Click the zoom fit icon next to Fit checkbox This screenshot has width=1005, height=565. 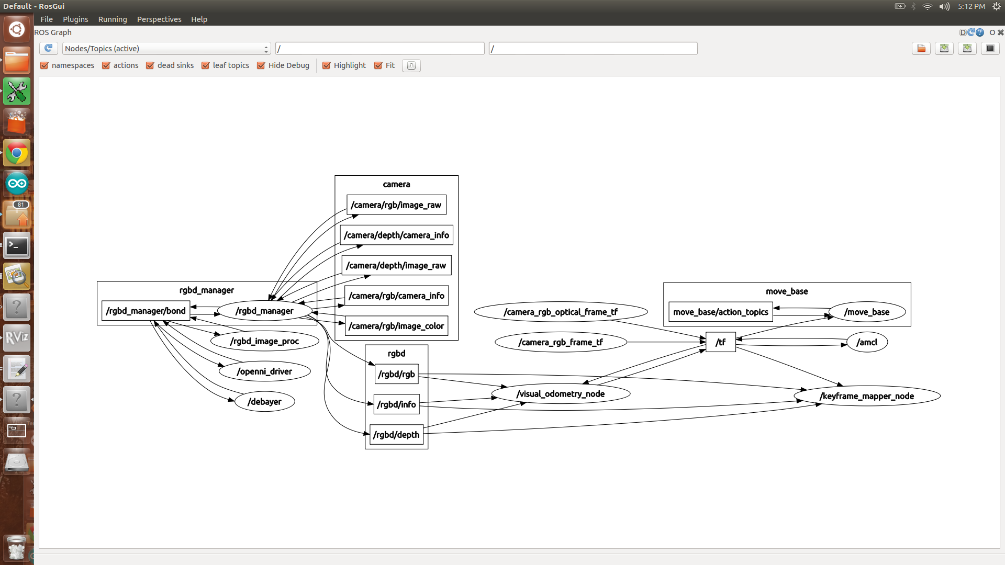[411, 65]
